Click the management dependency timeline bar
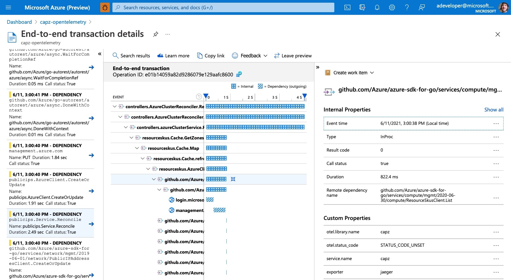 (220, 210)
